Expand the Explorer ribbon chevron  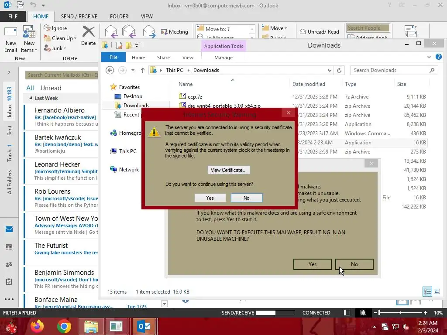(x=429, y=57)
